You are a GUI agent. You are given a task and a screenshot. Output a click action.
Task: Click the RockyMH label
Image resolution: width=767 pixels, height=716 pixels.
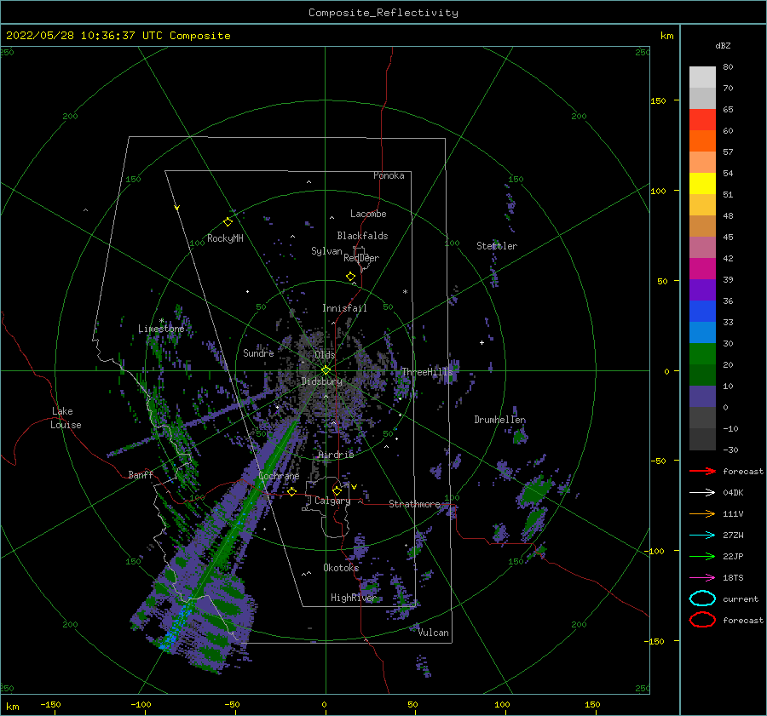click(225, 238)
